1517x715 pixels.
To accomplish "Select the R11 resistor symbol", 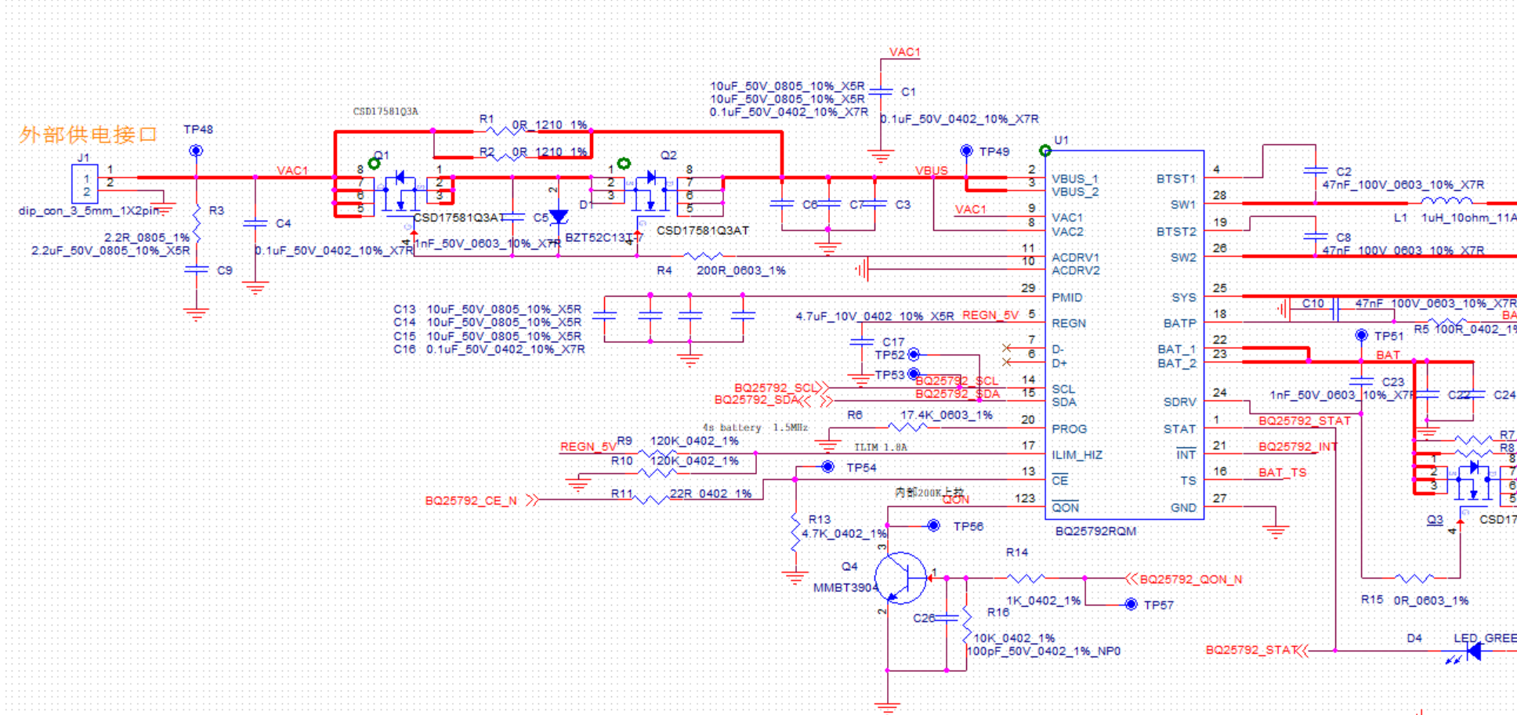I will pos(650,499).
